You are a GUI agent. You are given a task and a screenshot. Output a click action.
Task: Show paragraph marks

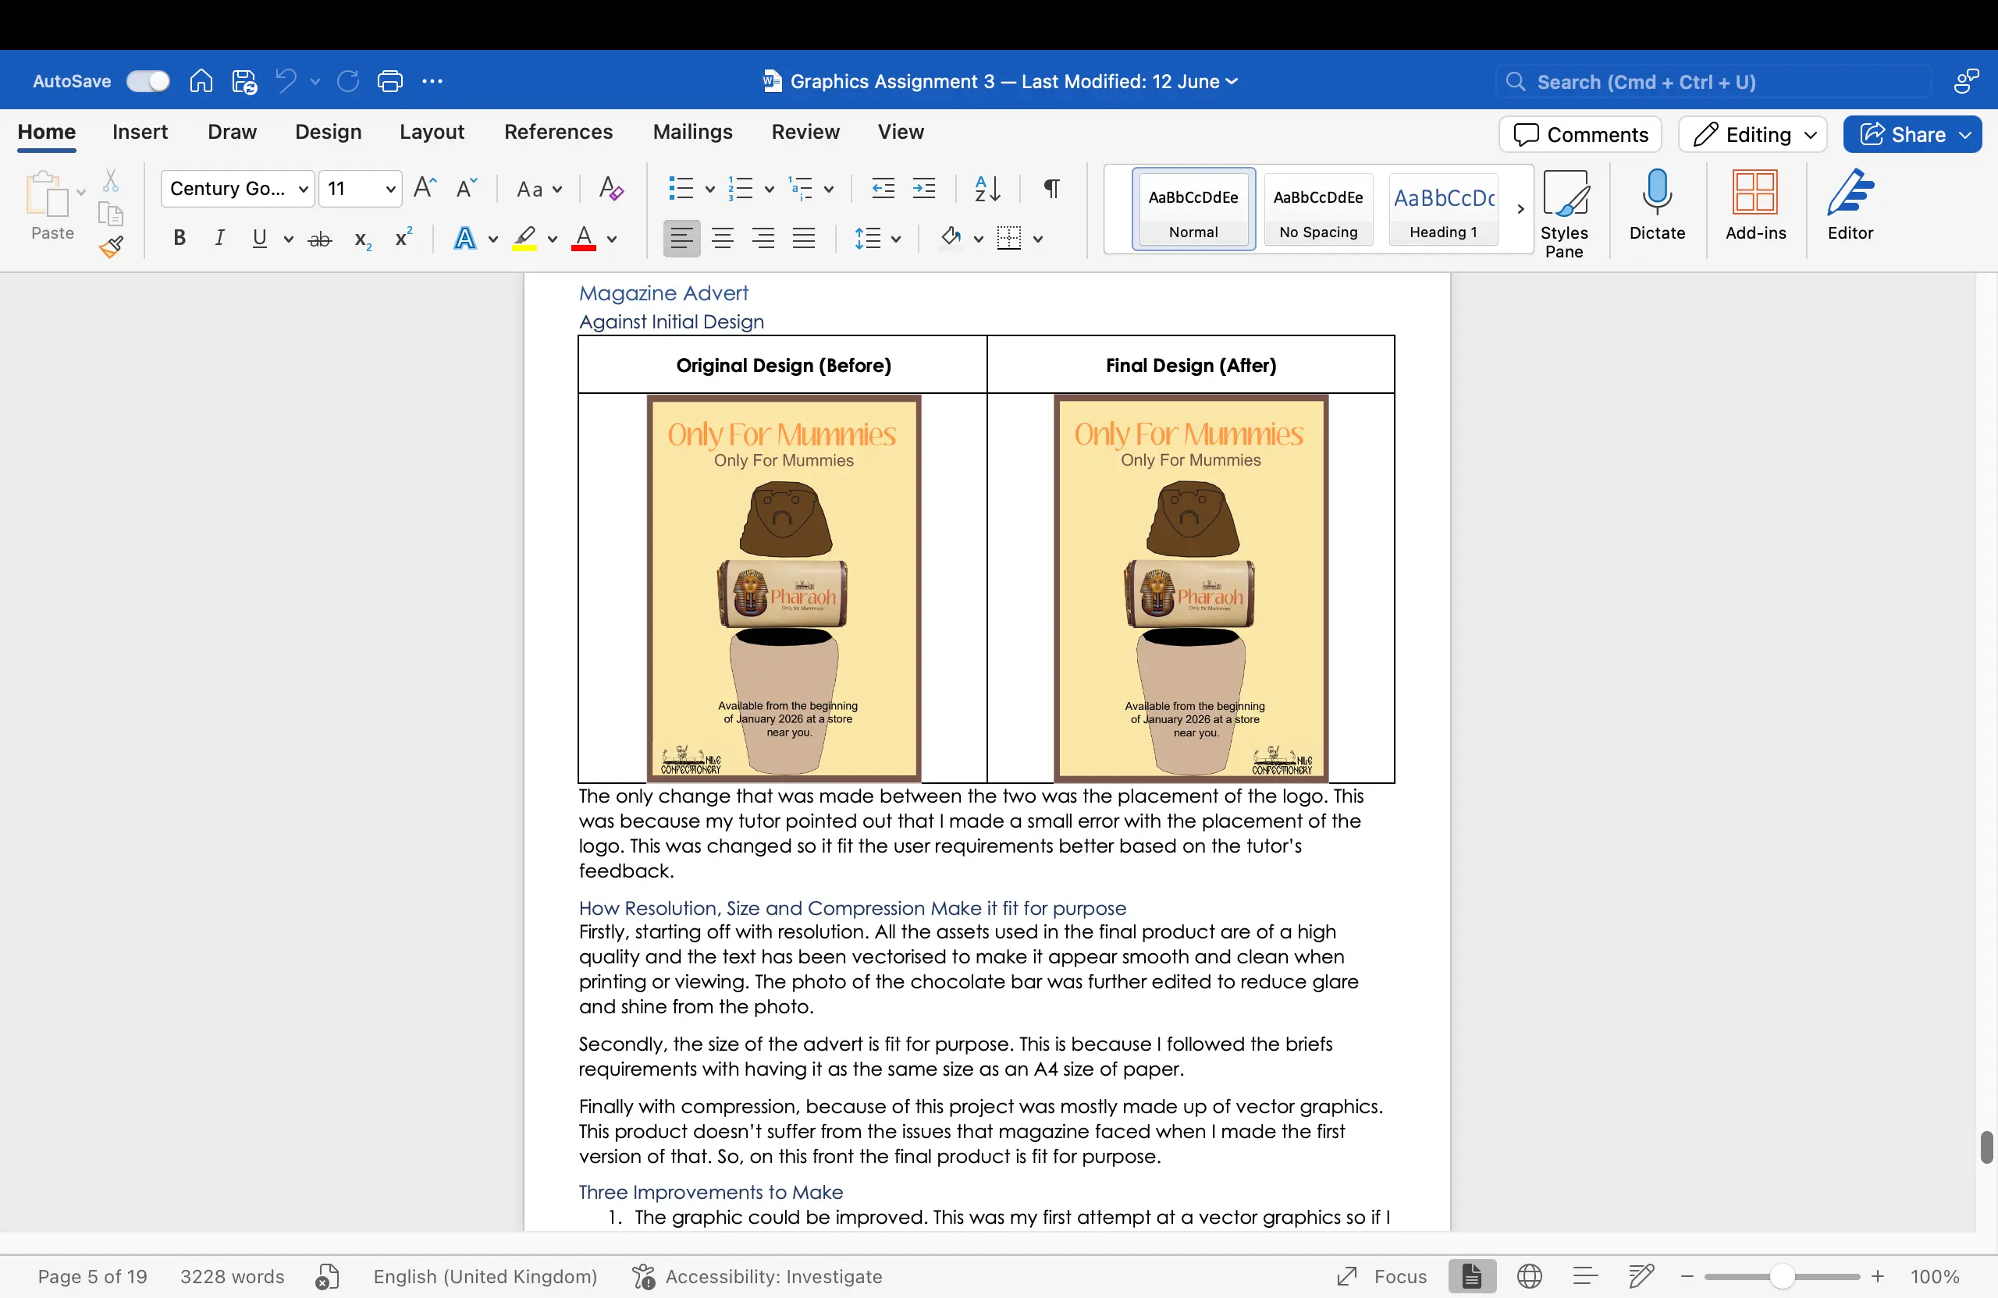(1051, 189)
